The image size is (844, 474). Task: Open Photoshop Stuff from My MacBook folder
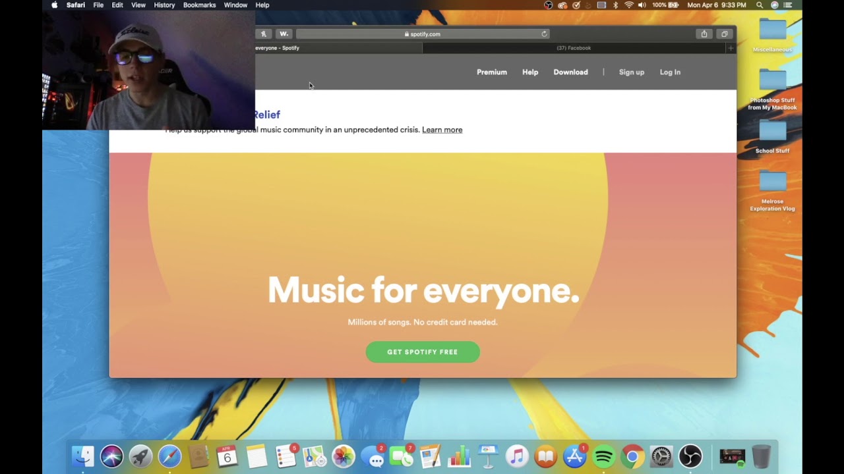tap(772, 90)
